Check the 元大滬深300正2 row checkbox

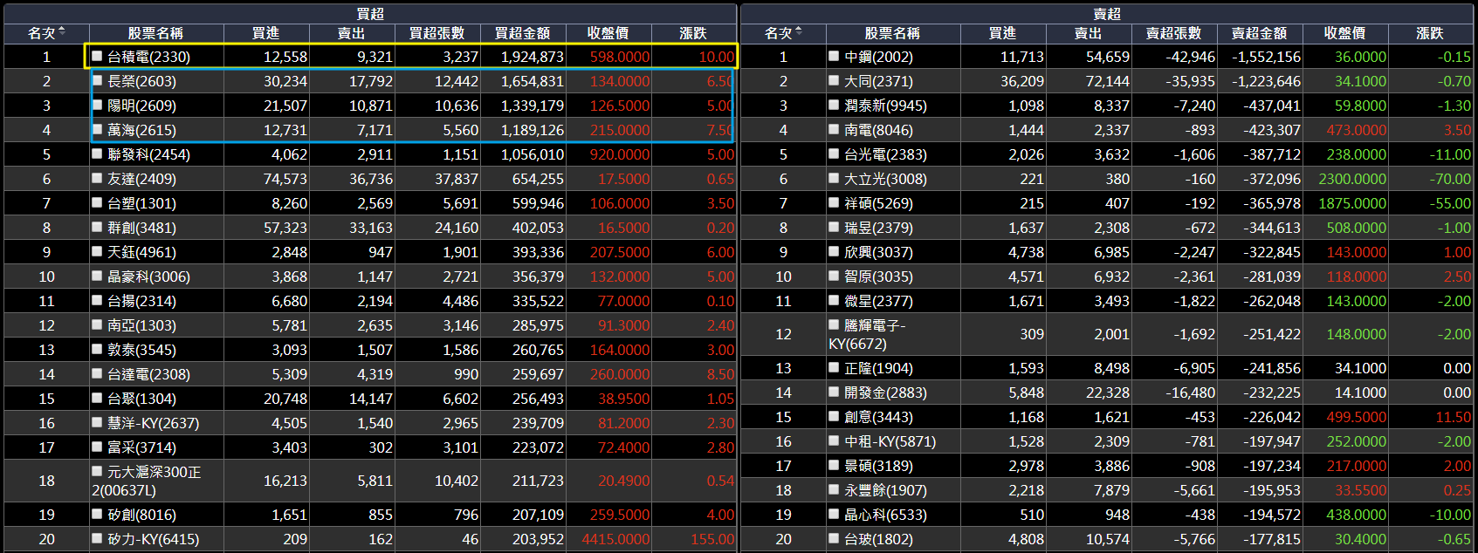pyautogui.click(x=98, y=471)
